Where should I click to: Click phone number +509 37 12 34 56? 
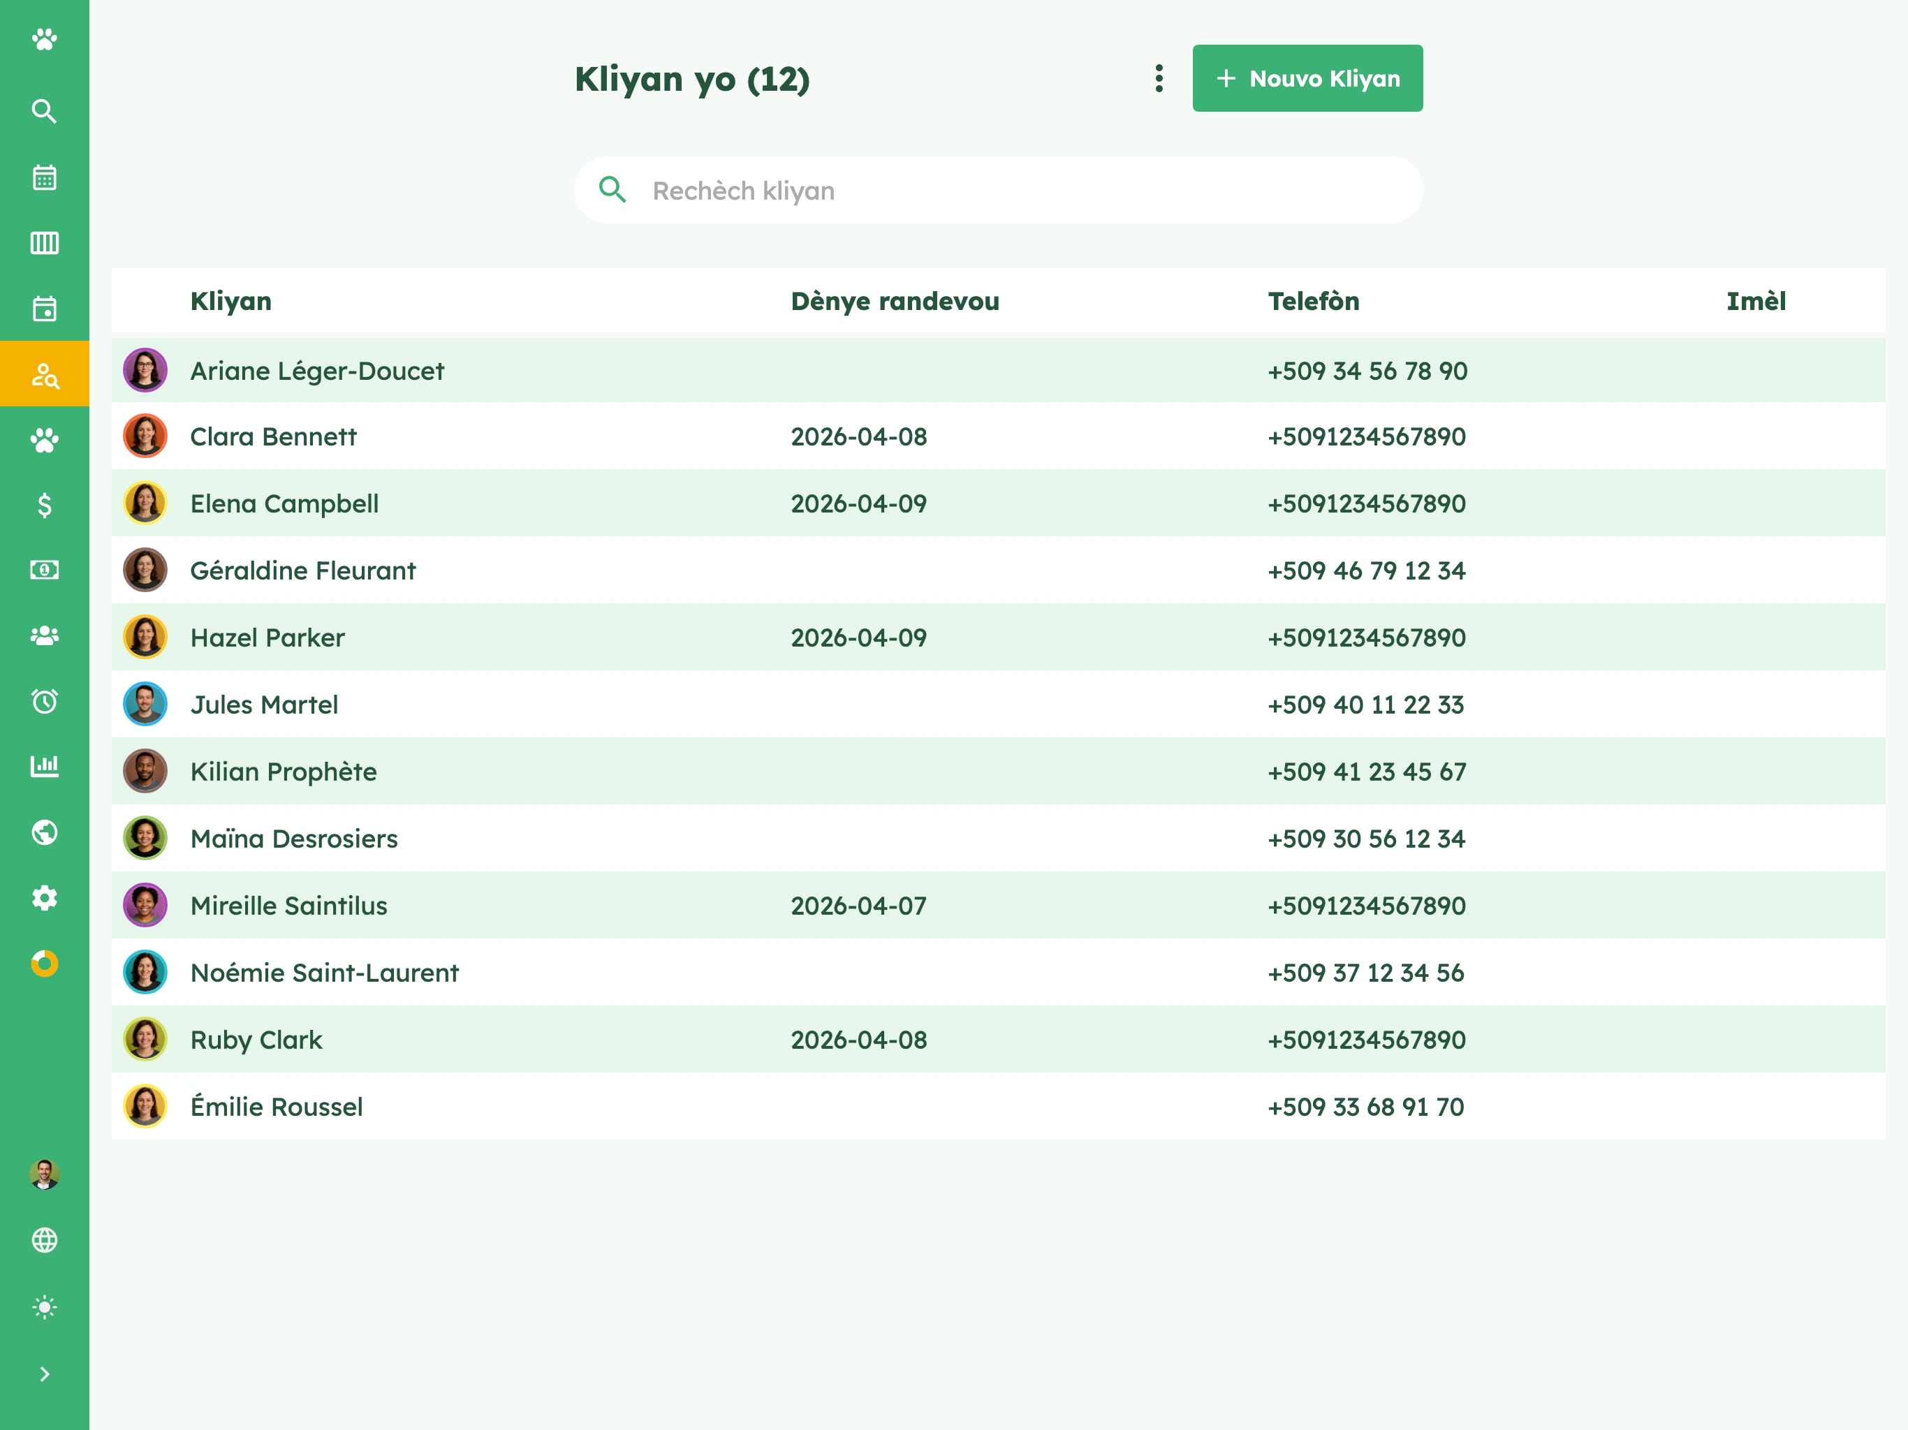point(1365,973)
